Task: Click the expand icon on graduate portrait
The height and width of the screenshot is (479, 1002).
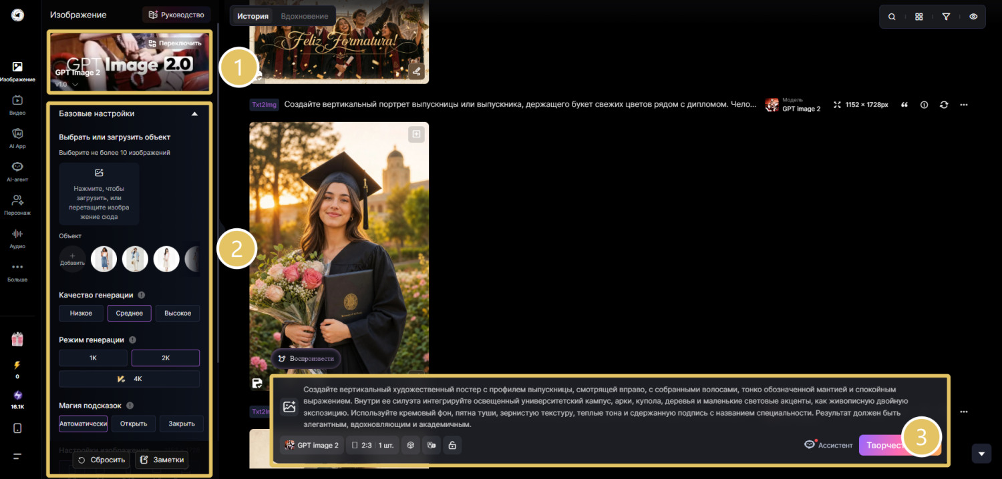Action: coord(417,134)
